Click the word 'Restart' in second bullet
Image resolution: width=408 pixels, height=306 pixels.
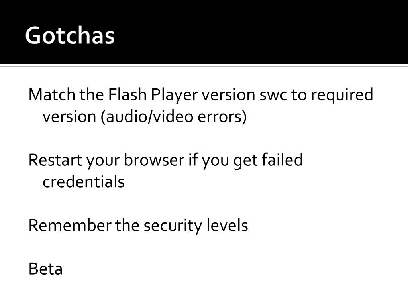click(55, 160)
